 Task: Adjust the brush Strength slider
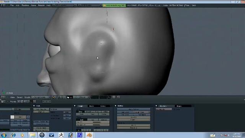click(x=93, y=125)
